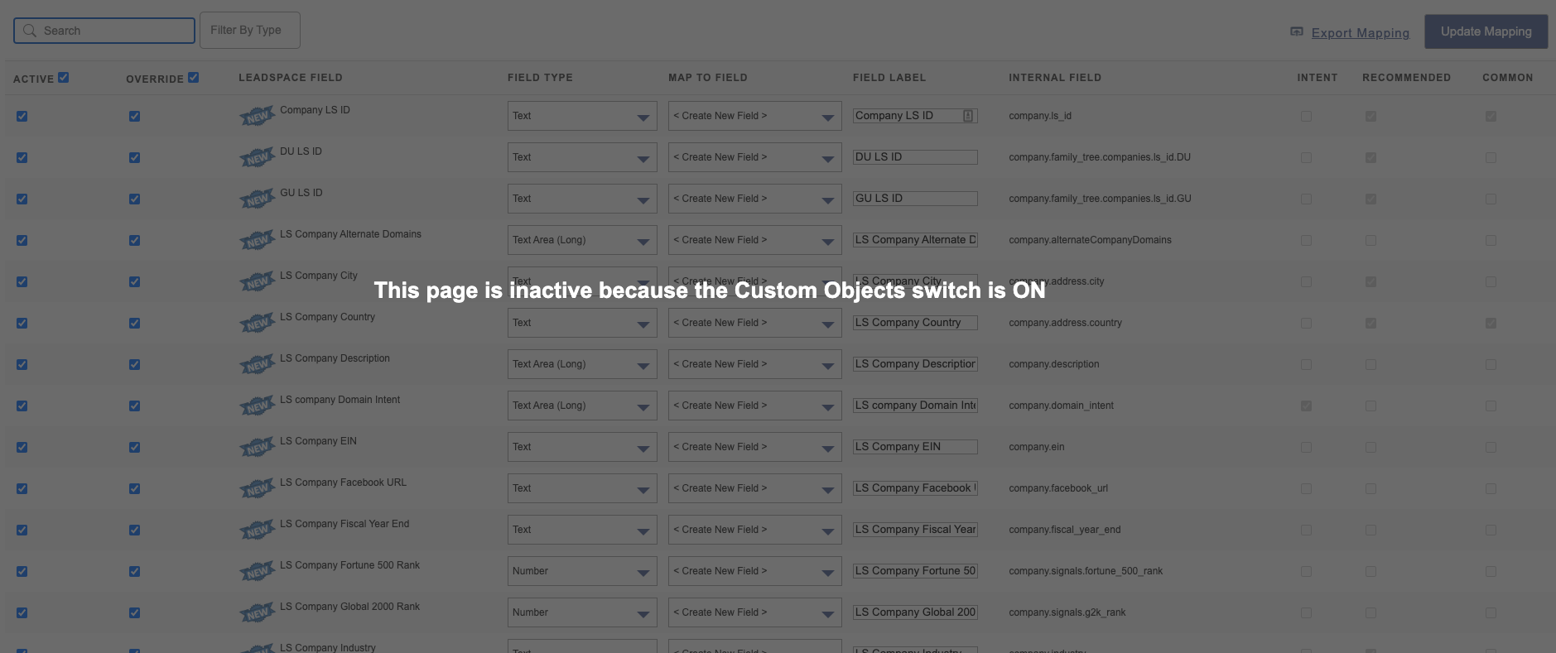The image size is (1556, 653).
Task: Uncheck Active for LS Company Global 2000 Rank row
Action: pyautogui.click(x=22, y=612)
